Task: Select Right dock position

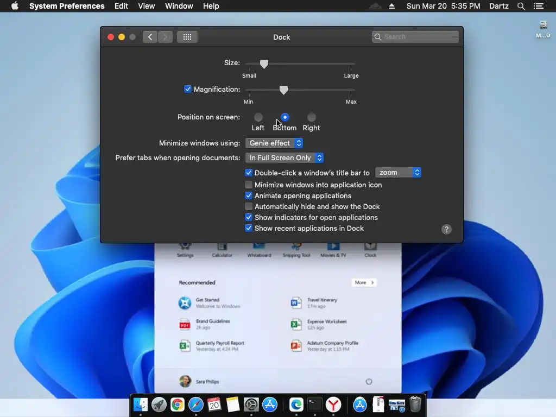Action: pos(311,117)
